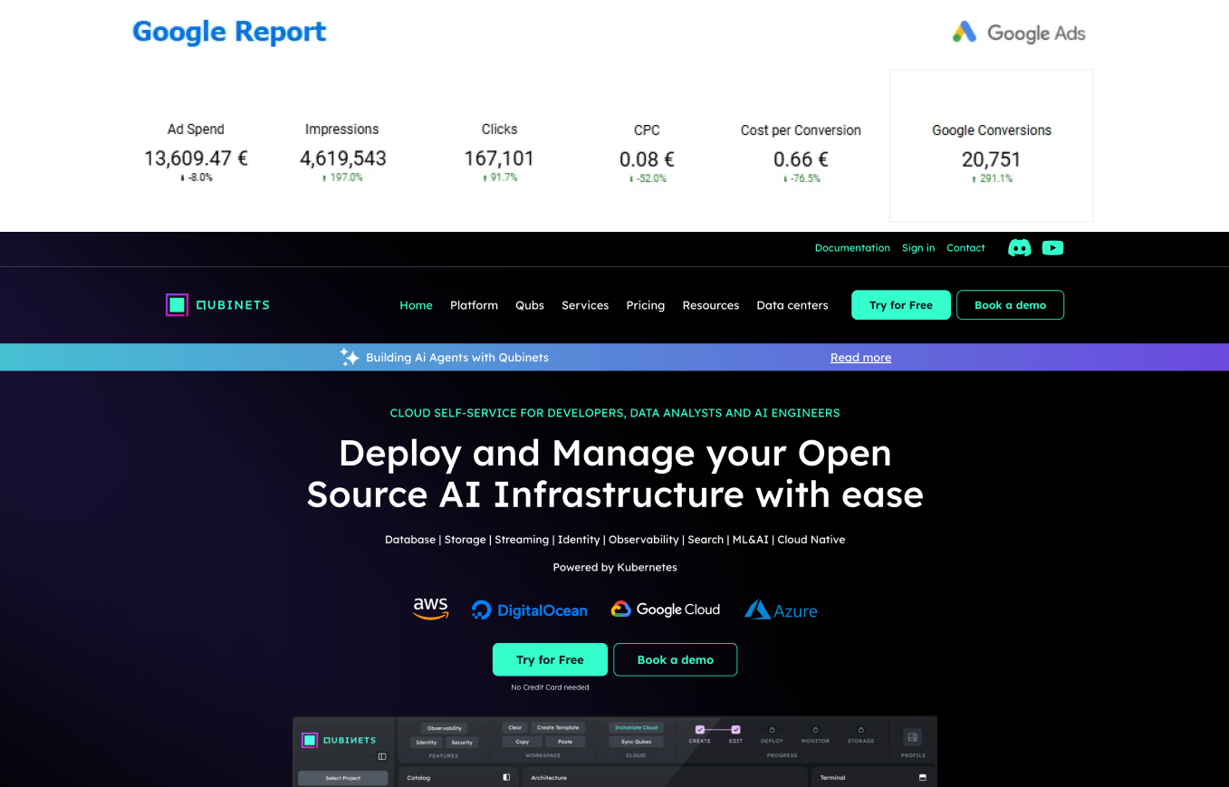Open the Services nav item
The width and height of the screenshot is (1229, 787).
[585, 305]
